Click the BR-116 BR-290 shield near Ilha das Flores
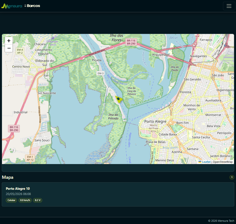Viewport: 236px width, 224px height. (x=131, y=42)
